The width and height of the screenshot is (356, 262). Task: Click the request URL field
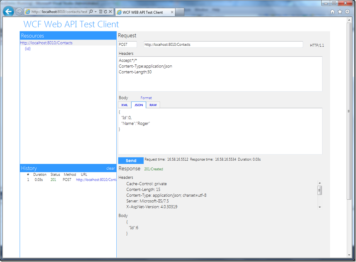coord(223,44)
